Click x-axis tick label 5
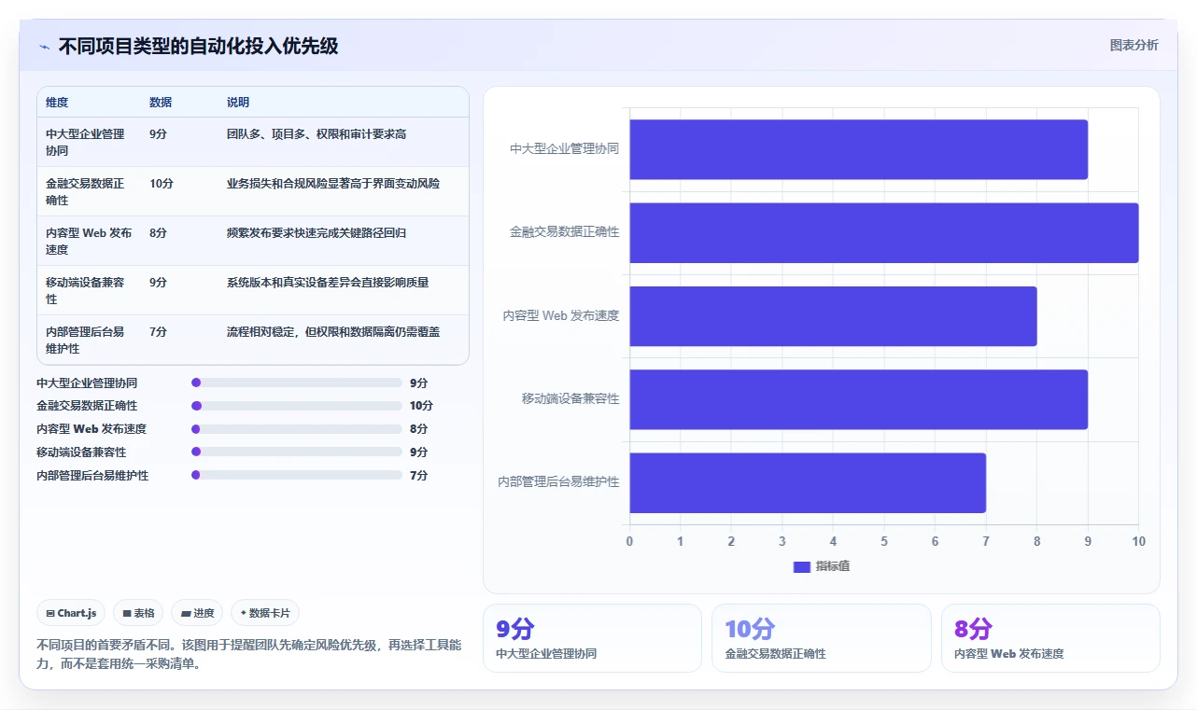Viewport: 1197px width, 710px height. 884,542
